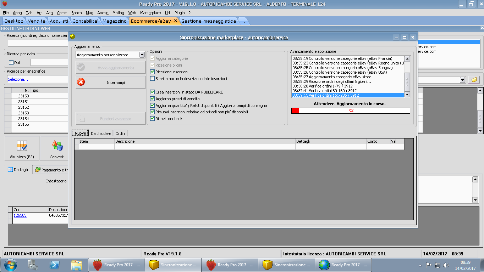Toggle Crea inserzioni in stato DA PUBBLICARE
This screenshot has height=272, width=484.
[153, 92]
